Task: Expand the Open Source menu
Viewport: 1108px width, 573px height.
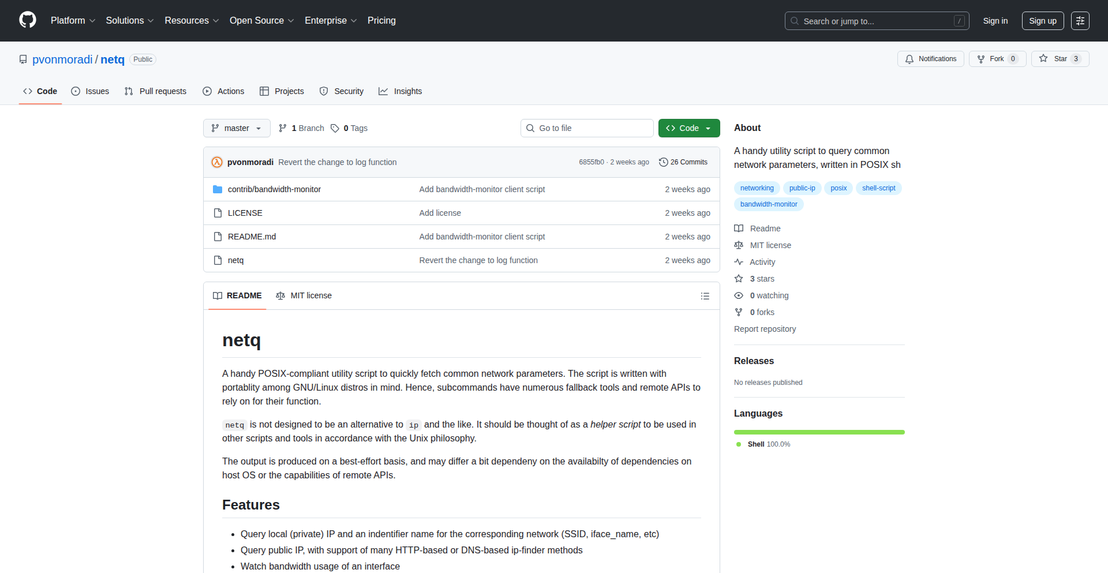Action: pos(261,21)
